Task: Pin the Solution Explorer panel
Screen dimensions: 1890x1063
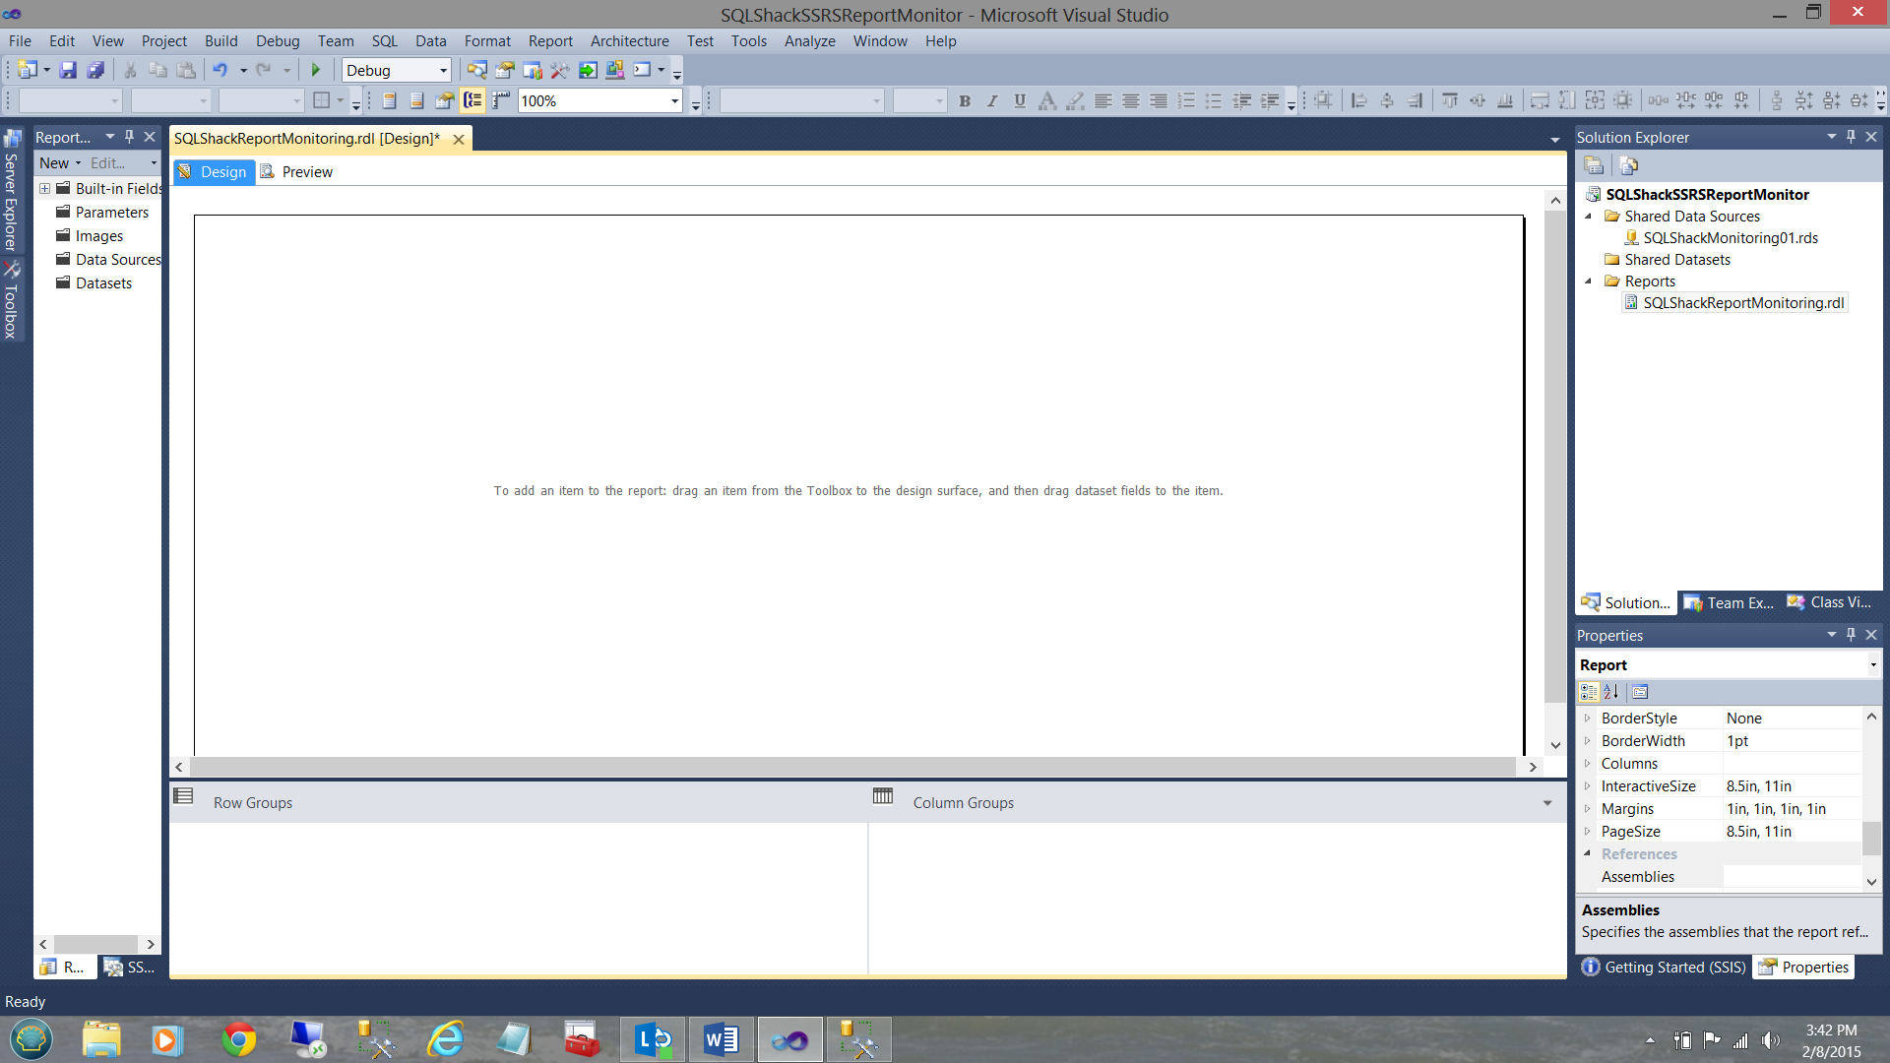Action: click(x=1851, y=137)
